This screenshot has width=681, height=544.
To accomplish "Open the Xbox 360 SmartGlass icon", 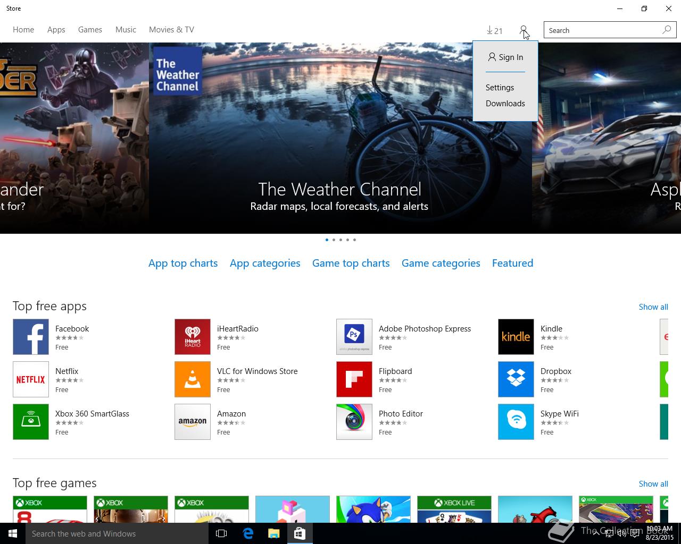I will [31, 422].
